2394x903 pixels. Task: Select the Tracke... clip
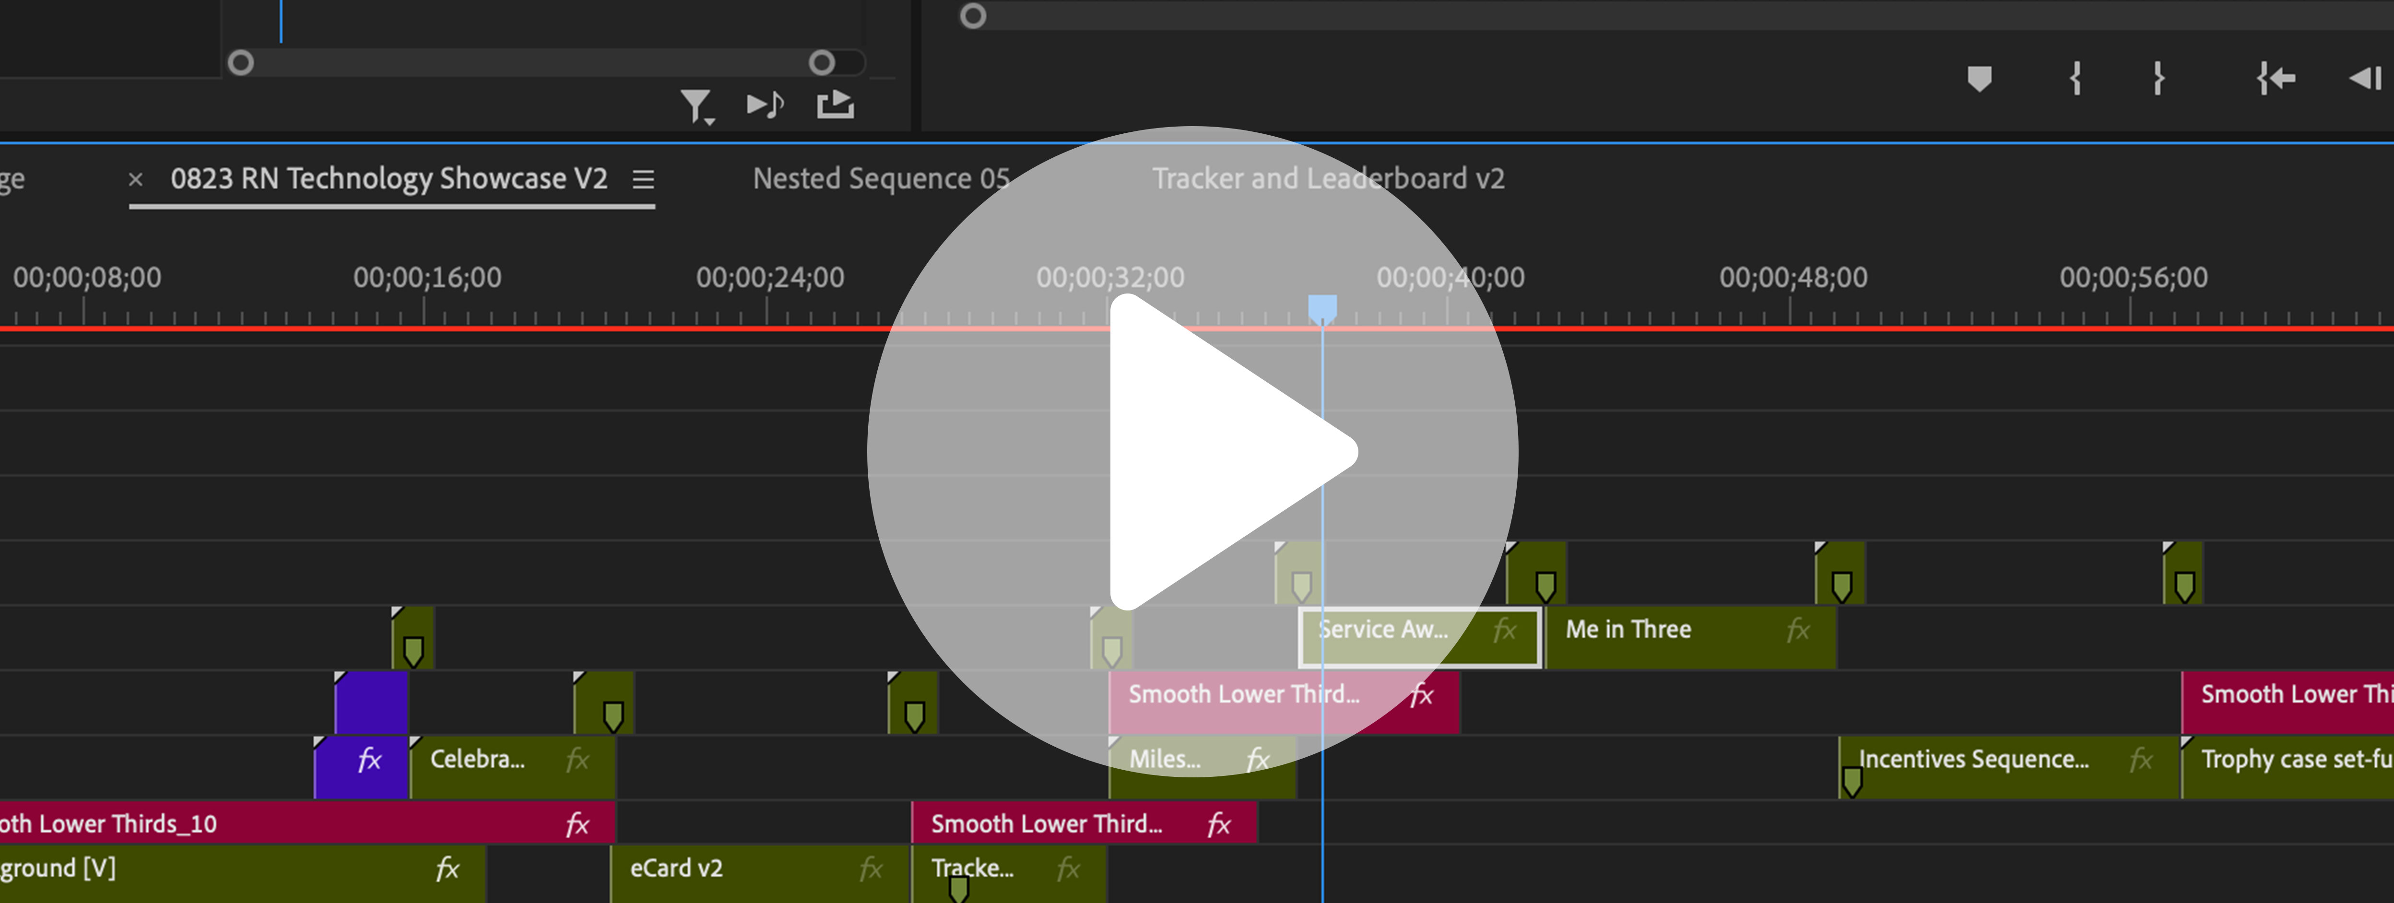point(1009,874)
